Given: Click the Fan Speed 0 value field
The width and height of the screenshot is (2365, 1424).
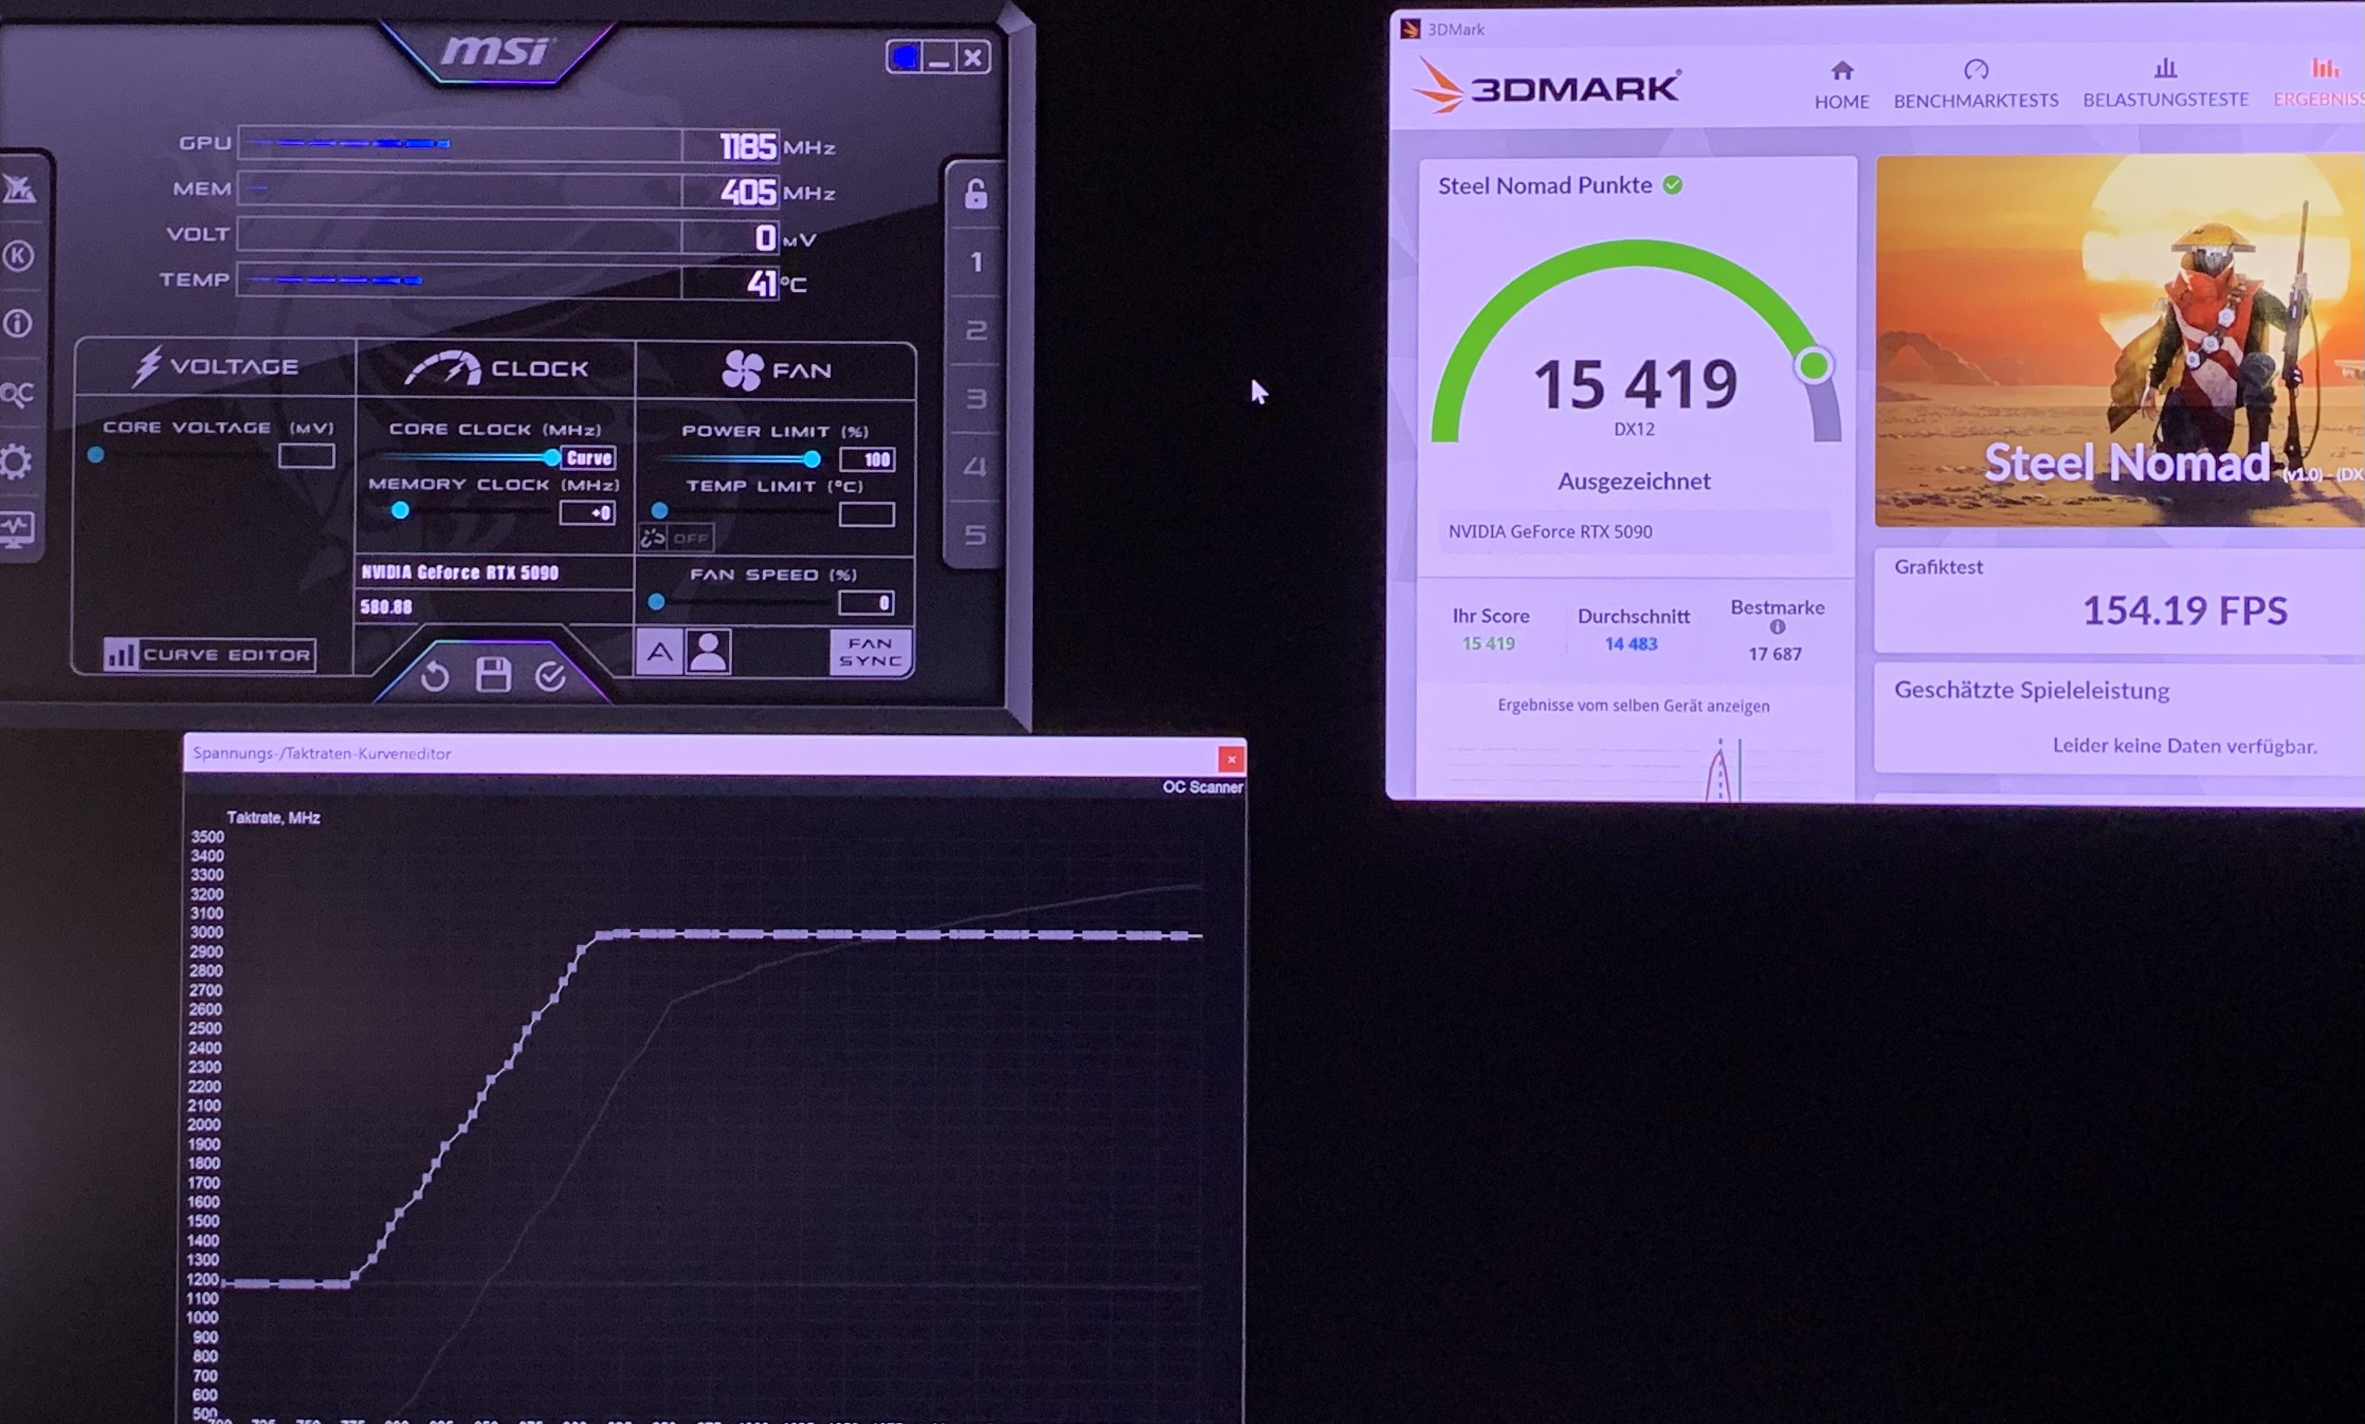Looking at the screenshot, I should tap(866, 603).
